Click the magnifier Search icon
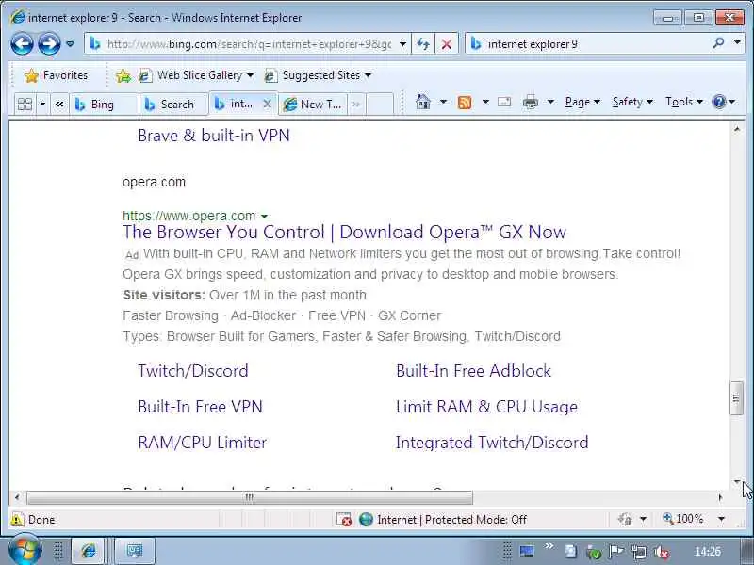Image resolution: width=754 pixels, height=565 pixels. coord(718,43)
